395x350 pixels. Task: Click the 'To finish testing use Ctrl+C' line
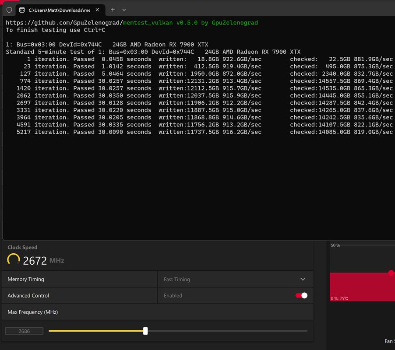pos(56,30)
